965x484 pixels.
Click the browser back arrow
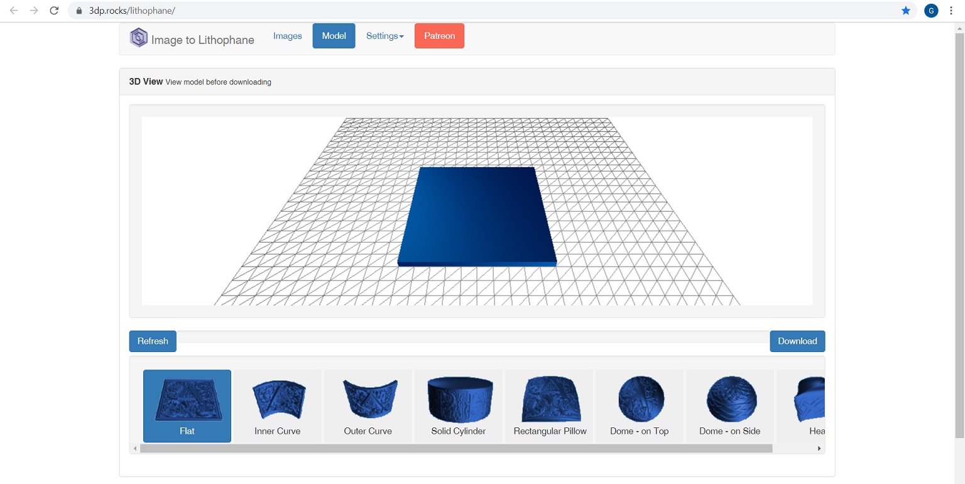click(14, 11)
